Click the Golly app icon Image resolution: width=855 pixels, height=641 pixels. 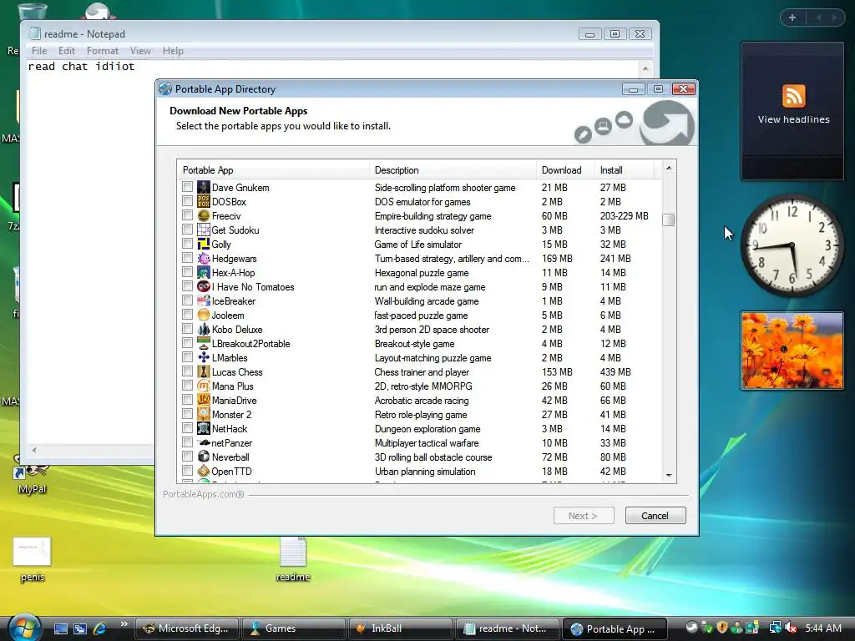[204, 245]
